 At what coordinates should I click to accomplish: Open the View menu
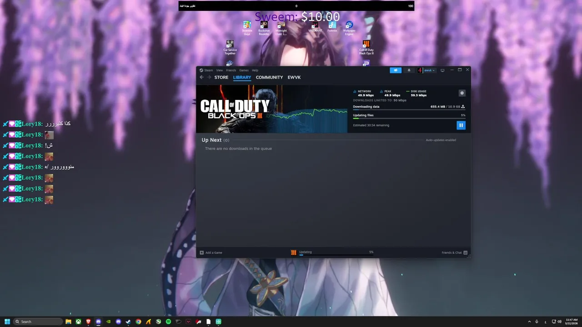tap(220, 70)
